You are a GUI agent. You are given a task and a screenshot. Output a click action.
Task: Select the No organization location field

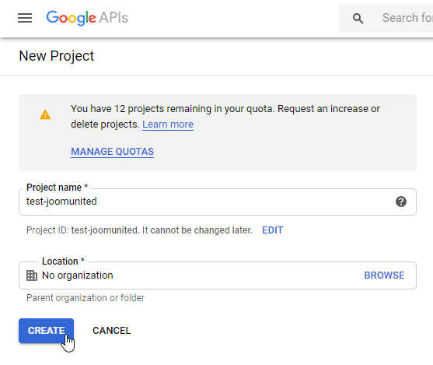coord(218,276)
